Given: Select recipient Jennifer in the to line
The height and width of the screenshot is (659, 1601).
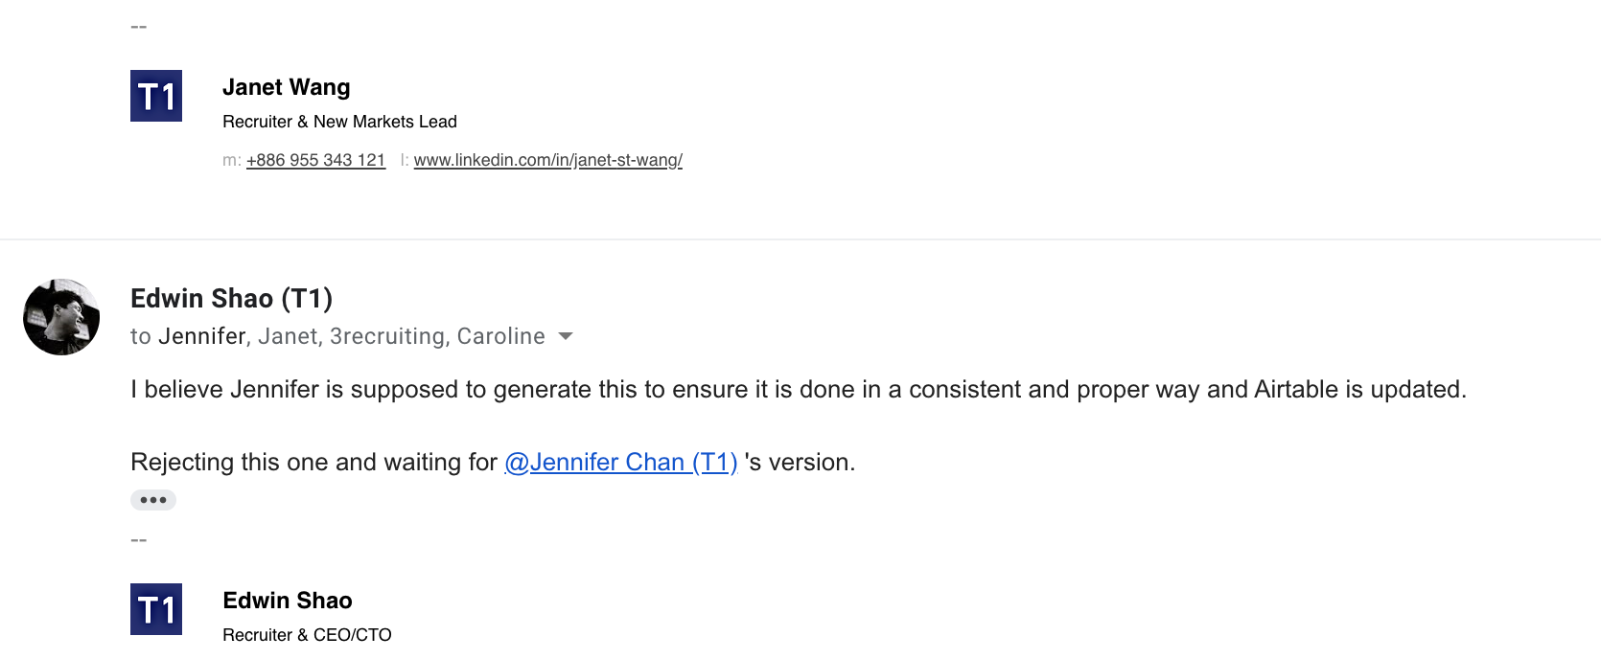Looking at the screenshot, I should 202,336.
